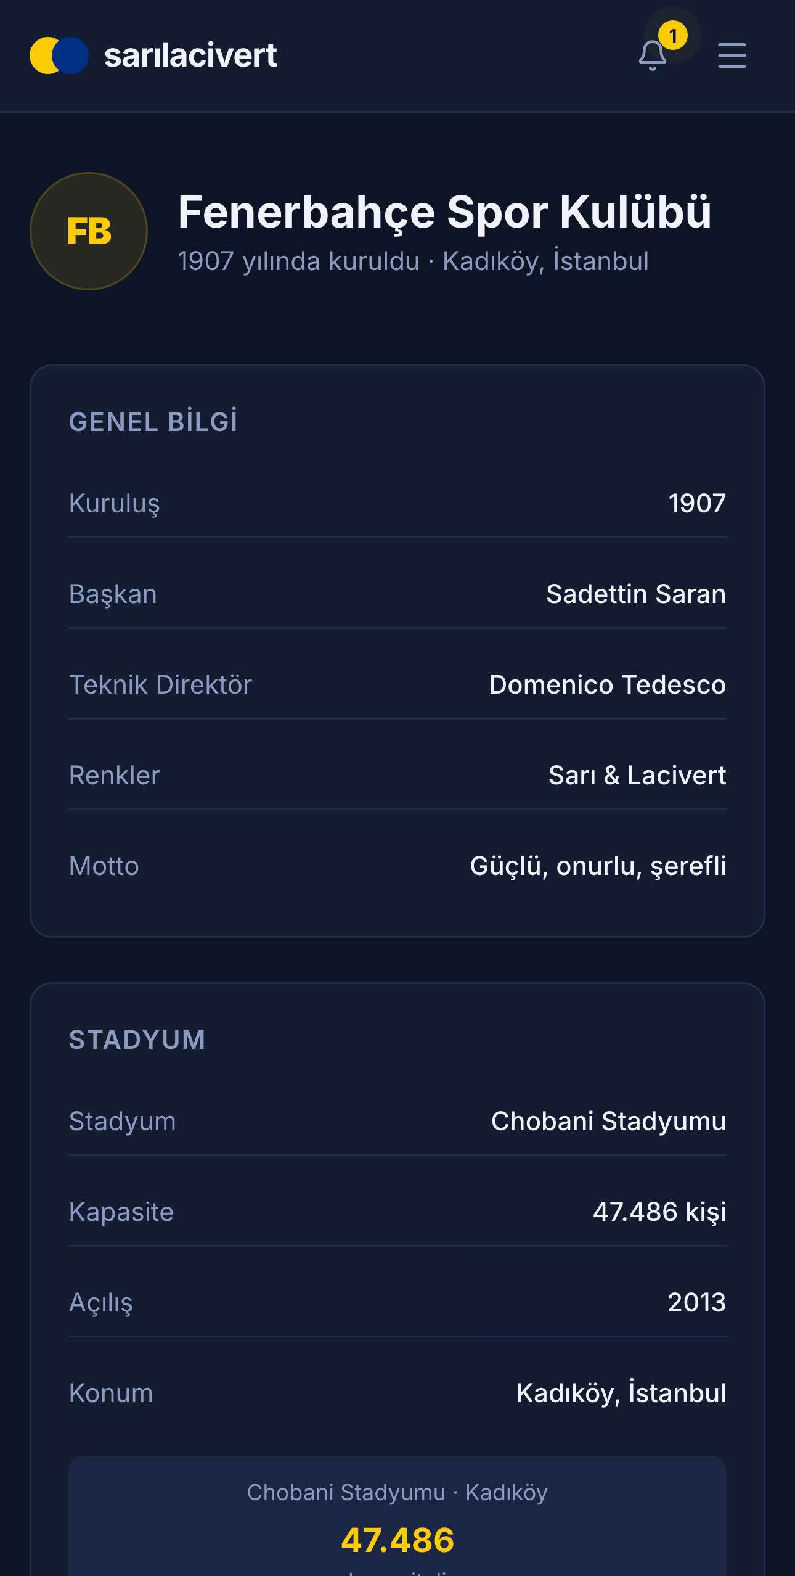The height and width of the screenshot is (1576, 795).
Task: Select the Renkler value Sarı & Lacivert
Action: (637, 775)
